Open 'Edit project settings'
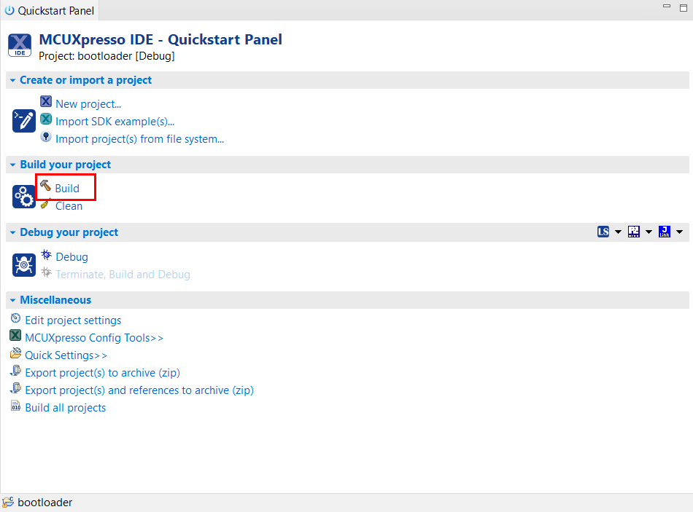Viewport: 693px width, 512px height. coord(73,320)
